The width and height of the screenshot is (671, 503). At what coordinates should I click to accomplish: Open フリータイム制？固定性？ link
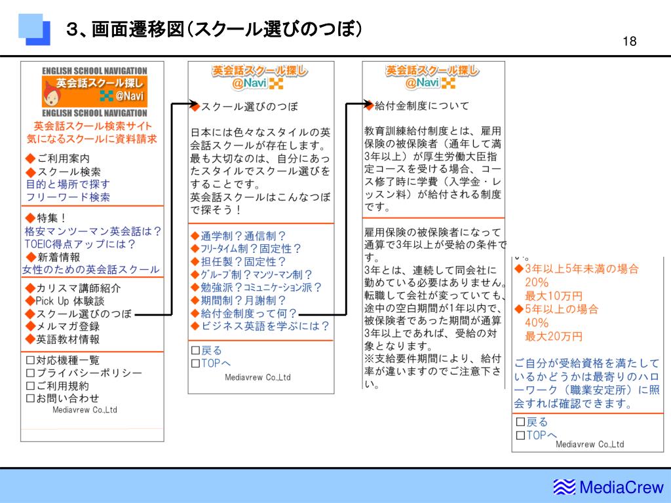[x=251, y=248]
